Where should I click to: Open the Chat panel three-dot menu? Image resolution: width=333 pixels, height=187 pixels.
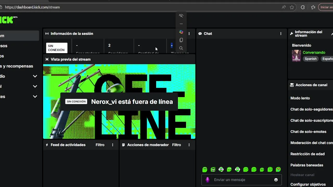(281, 34)
